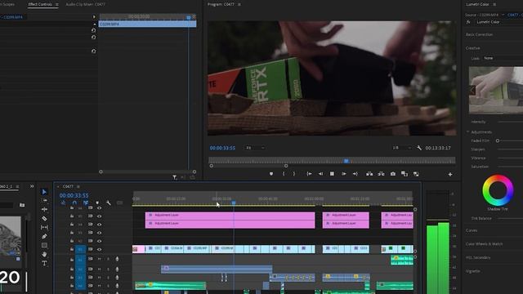Screen dimensions: 523x294
Task: Open the Lumetri Color panel menu icon
Action: [x=494, y=4]
